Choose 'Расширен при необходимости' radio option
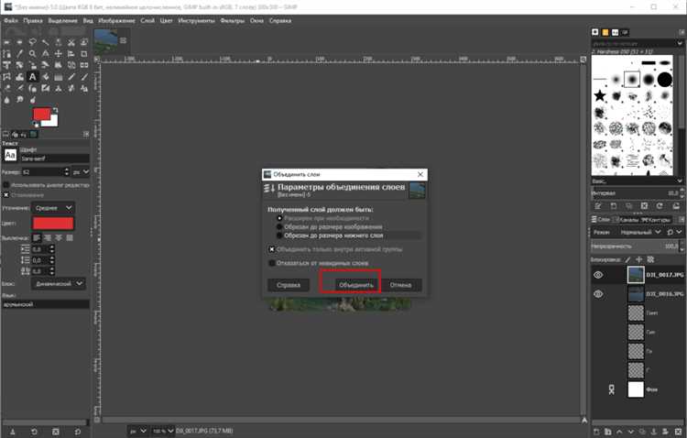This screenshot has height=438, width=687. coord(322,218)
